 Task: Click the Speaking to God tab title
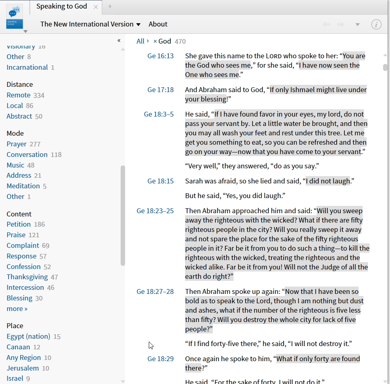62,6
